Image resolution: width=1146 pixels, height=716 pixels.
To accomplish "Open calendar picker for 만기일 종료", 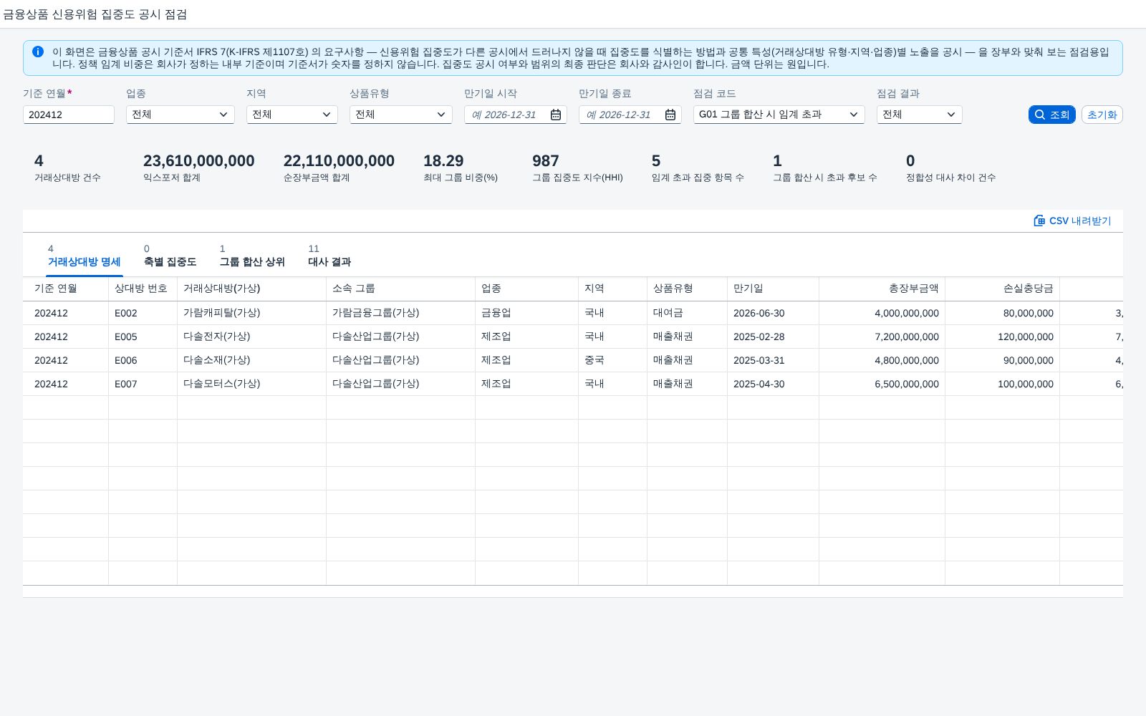I will click(x=670, y=115).
